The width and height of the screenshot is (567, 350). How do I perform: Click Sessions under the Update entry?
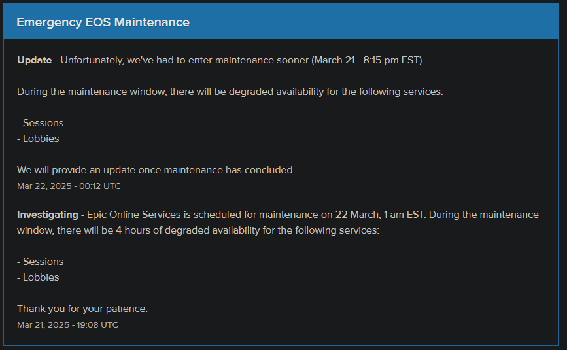click(40, 123)
